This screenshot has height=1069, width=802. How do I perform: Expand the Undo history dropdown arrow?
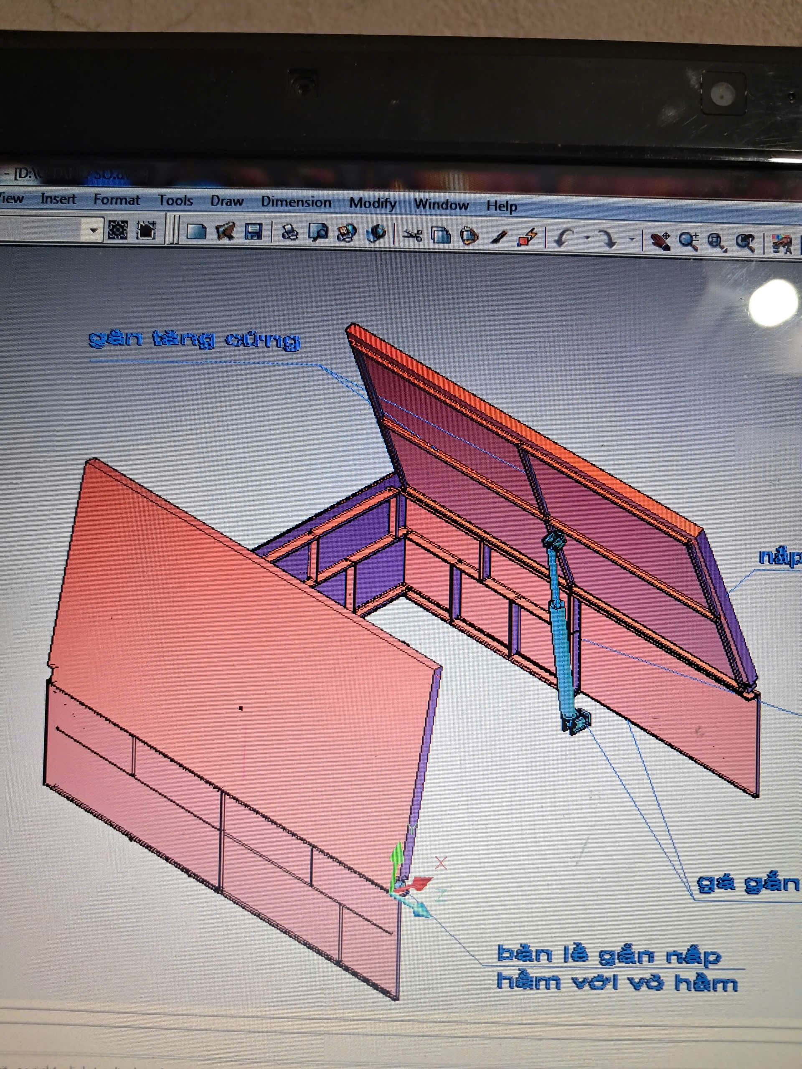point(587,238)
